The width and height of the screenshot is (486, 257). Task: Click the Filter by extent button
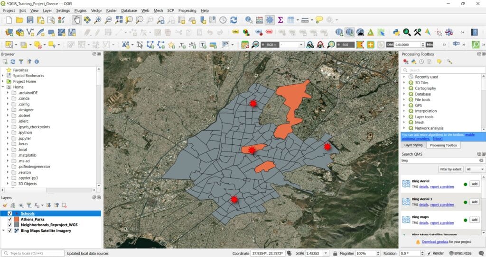click(x=451, y=169)
